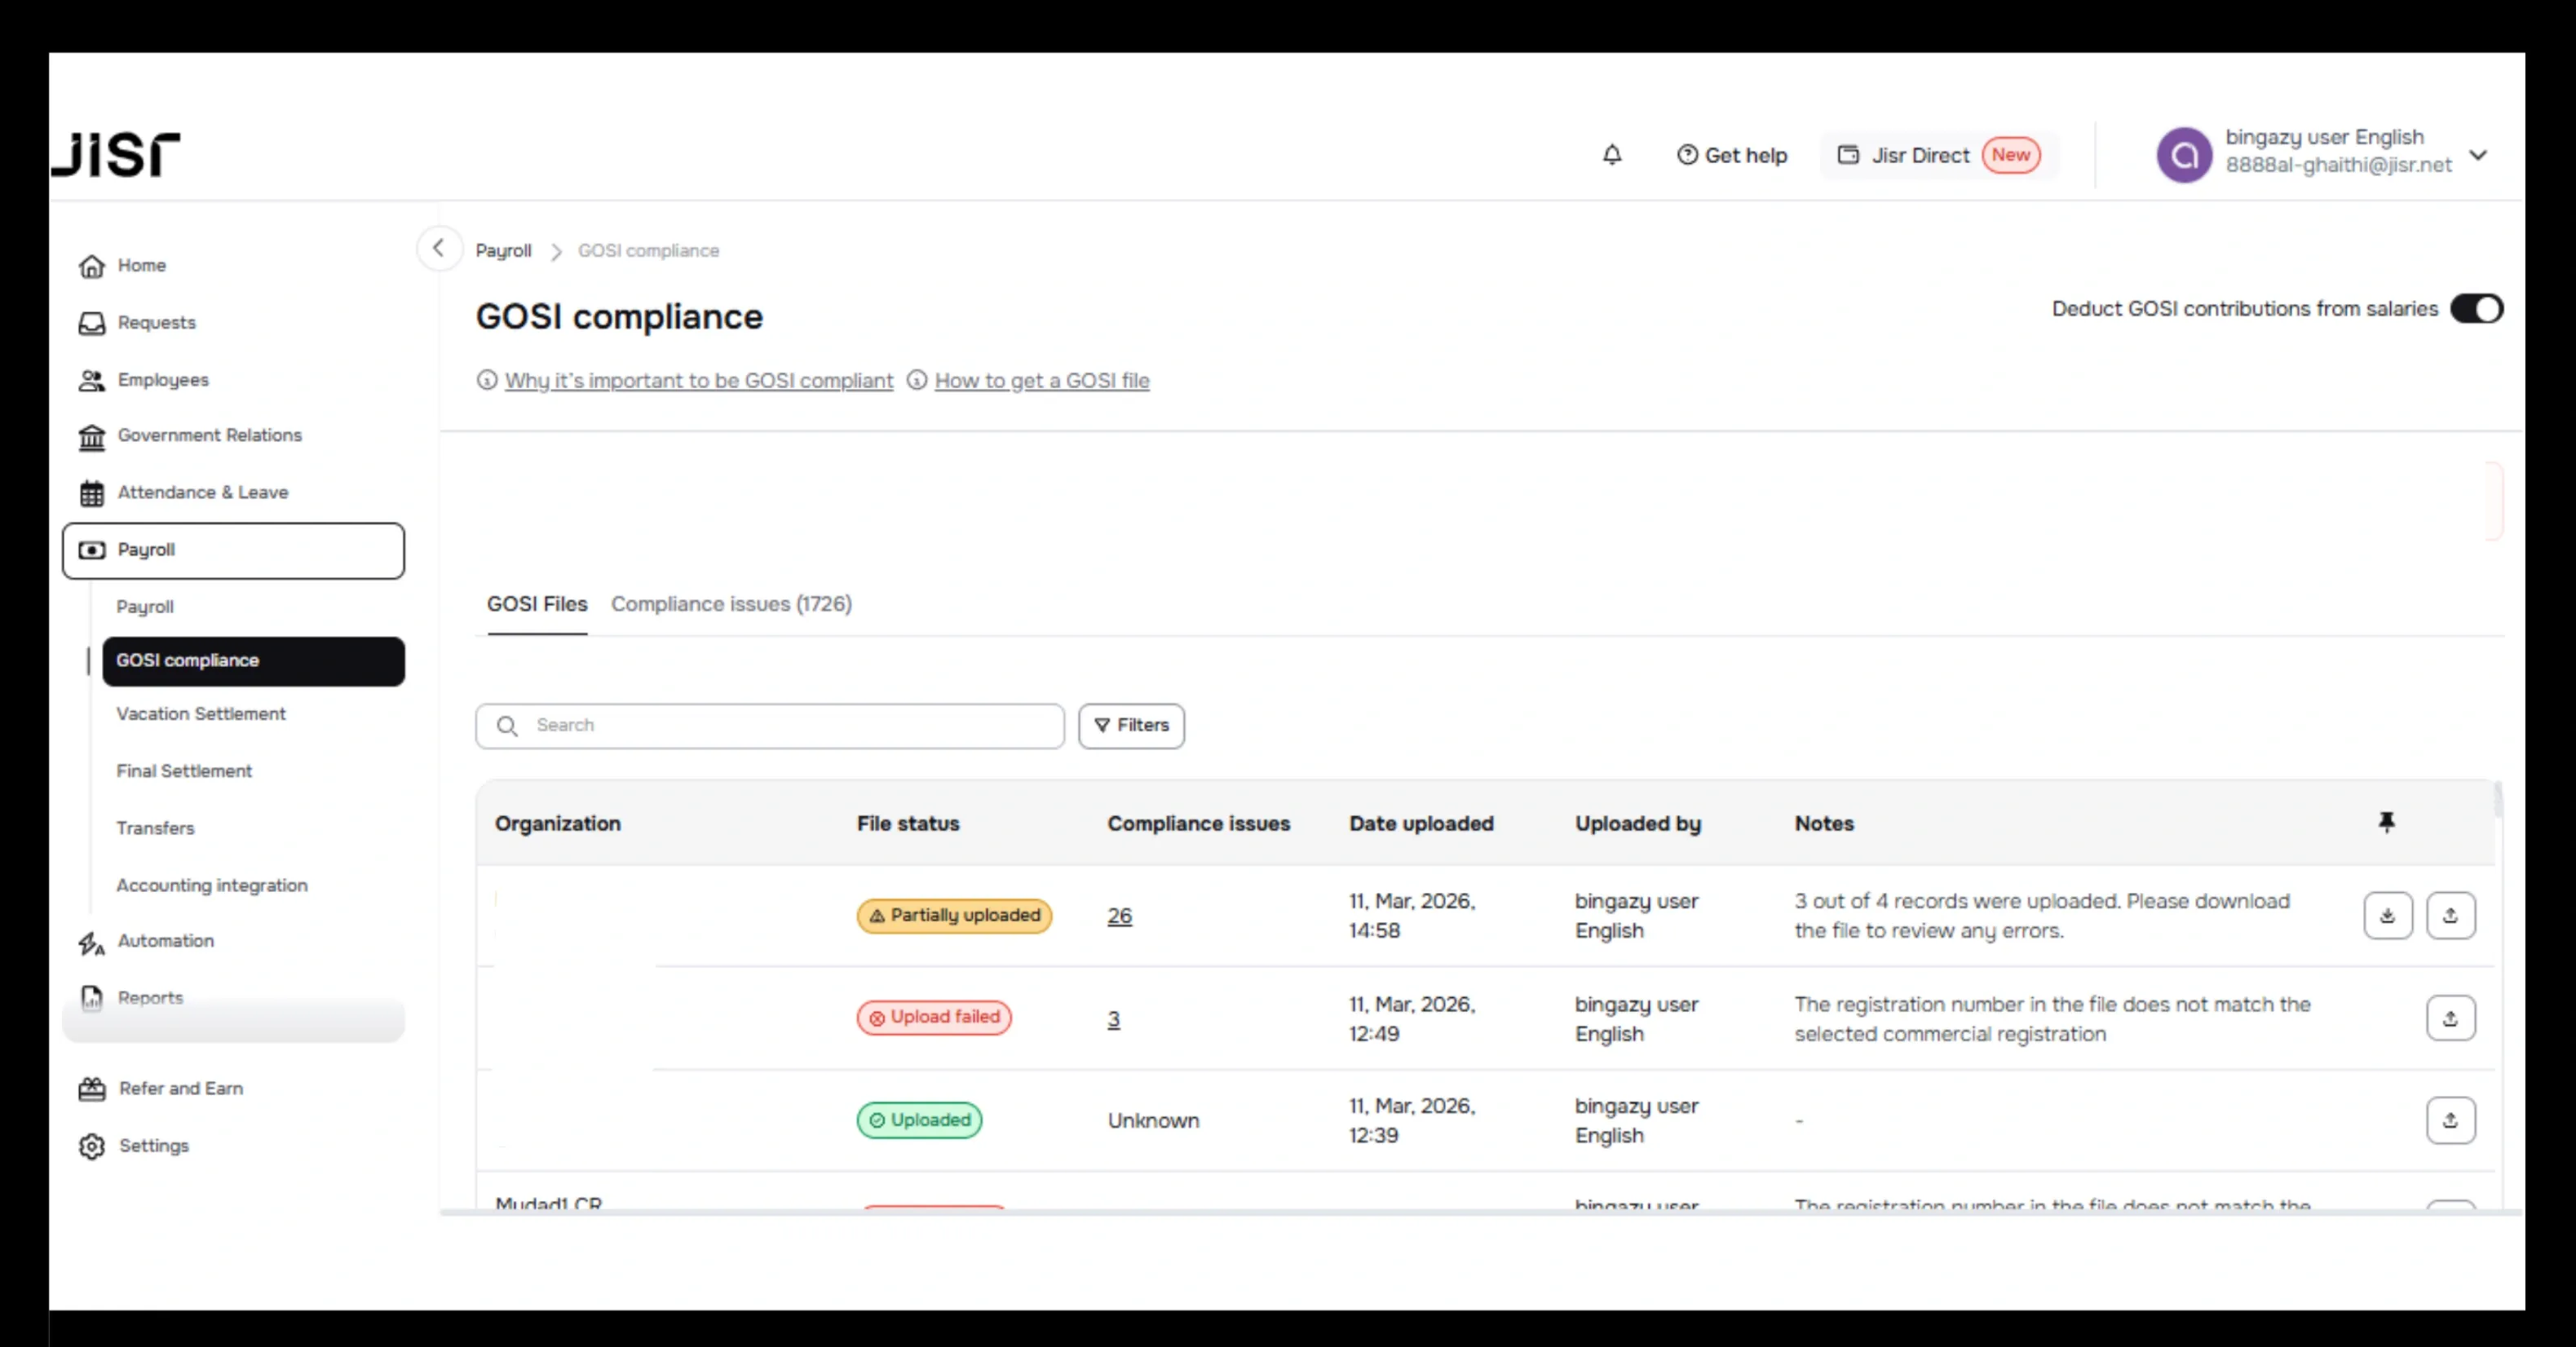2576x1347 pixels.
Task: Open Attendance & Leave calendar icon
Action: point(91,492)
